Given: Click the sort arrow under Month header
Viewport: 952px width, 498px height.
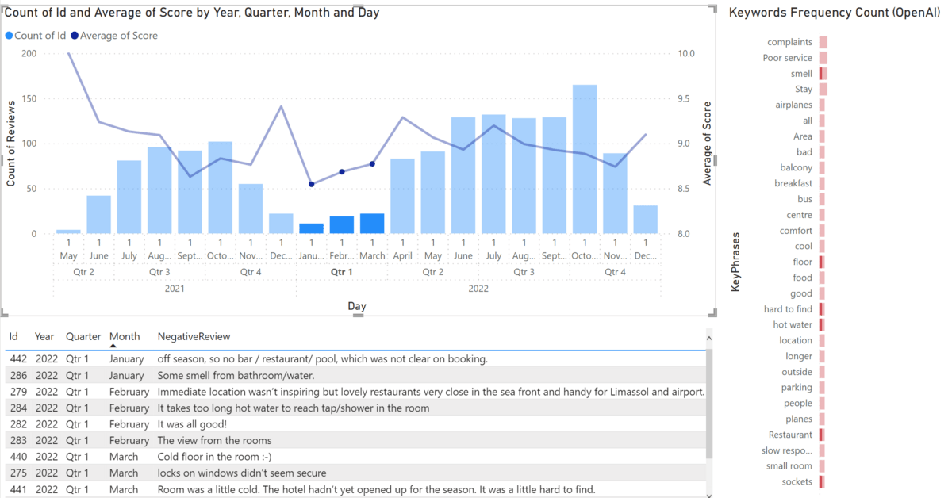Looking at the screenshot, I should coord(113,346).
